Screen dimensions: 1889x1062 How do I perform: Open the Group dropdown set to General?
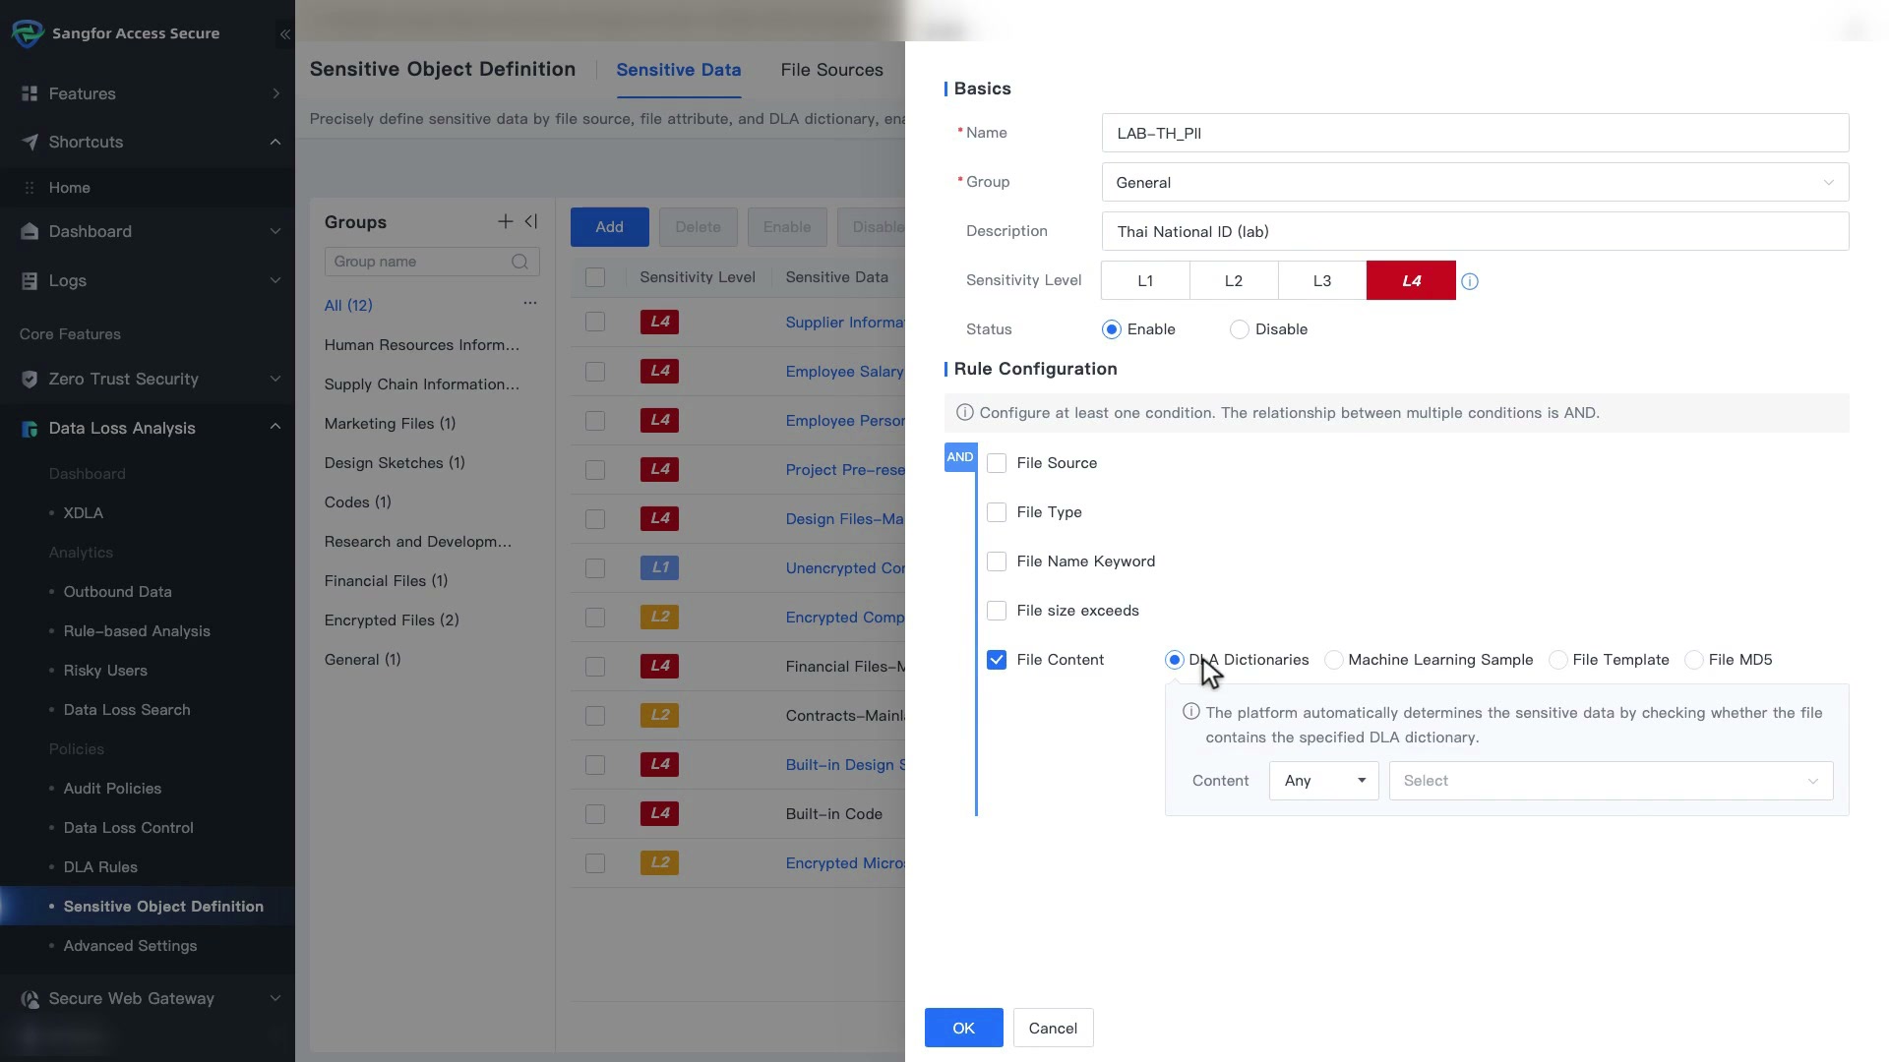point(1475,183)
